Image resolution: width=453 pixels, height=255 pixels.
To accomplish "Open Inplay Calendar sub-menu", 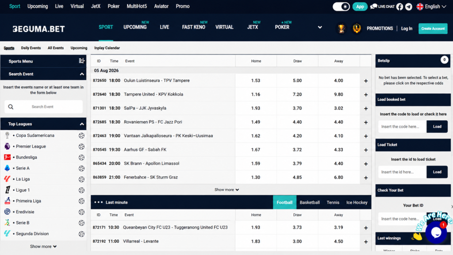I will 107,48.
